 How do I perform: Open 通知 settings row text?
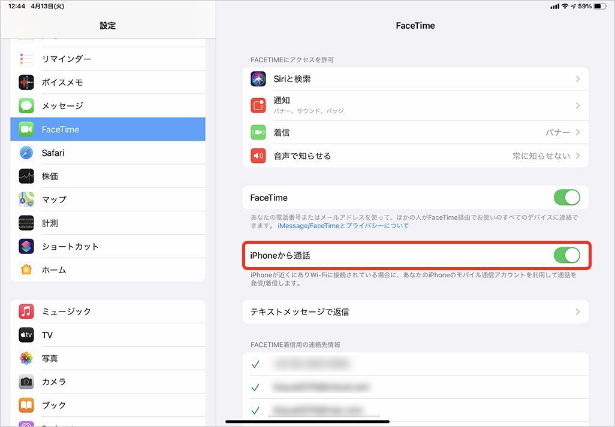pyautogui.click(x=281, y=100)
